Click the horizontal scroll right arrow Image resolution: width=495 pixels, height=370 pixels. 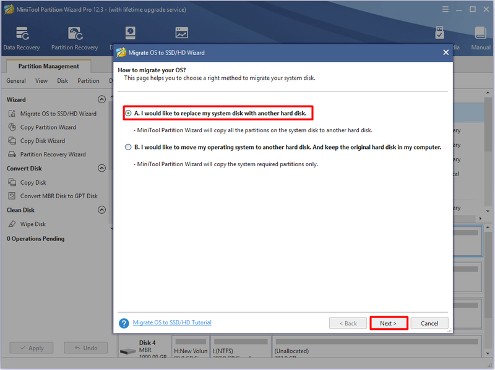[480, 219]
